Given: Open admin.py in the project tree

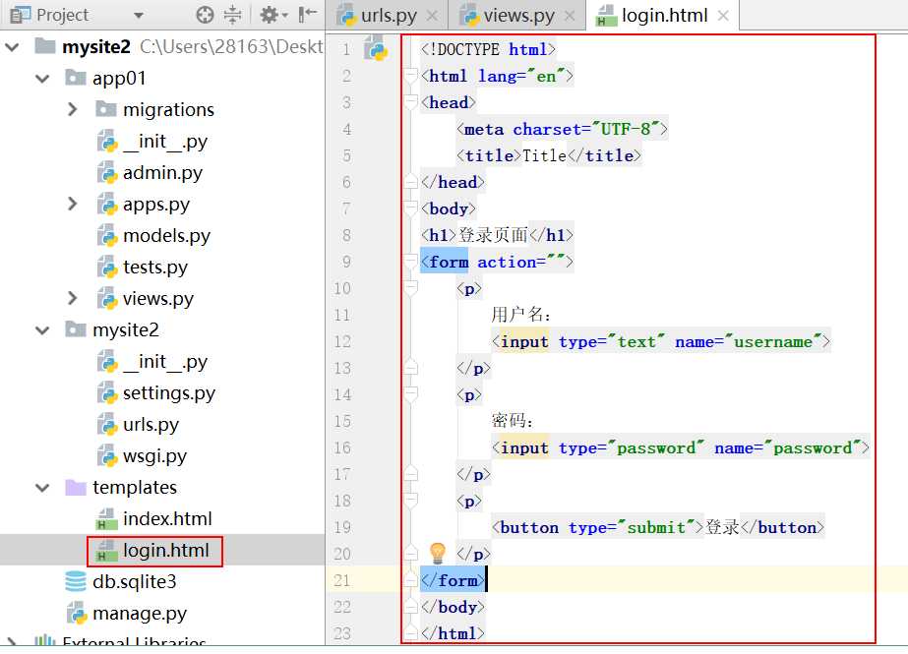Looking at the screenshot, I should (162, 172).
